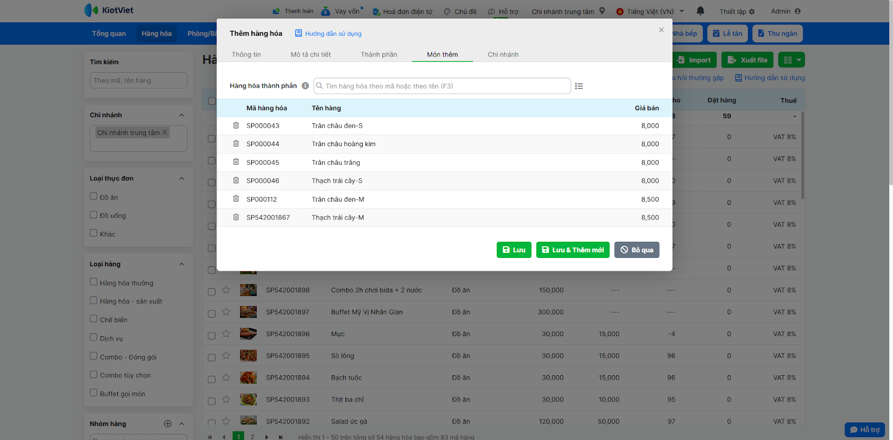893x440 pixels.
Task: Check the Dịch vụ filter
Action: coord(94,337)
